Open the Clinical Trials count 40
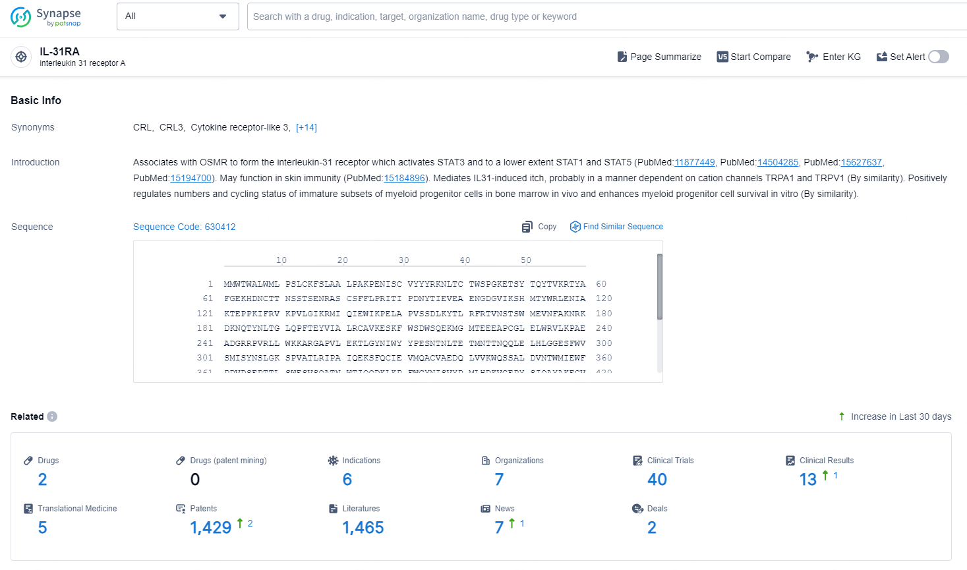The width and height of the screenshot is (967, 570). tap(657, 480)
